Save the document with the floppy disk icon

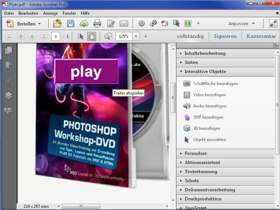click(x=71, y=23)
